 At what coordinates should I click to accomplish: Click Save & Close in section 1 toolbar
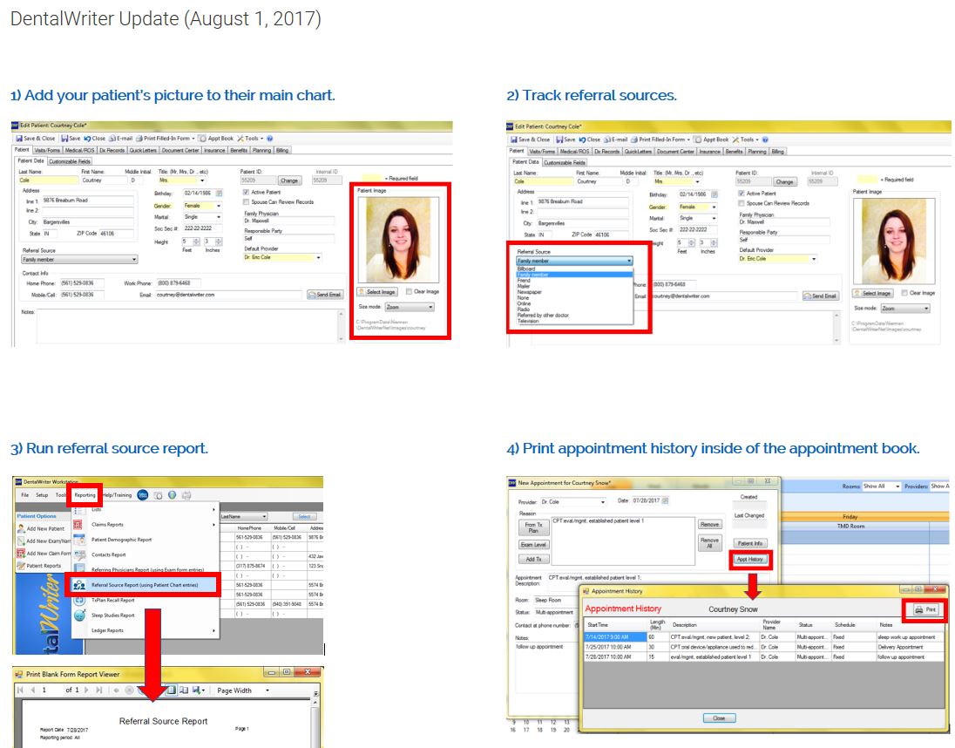(36, 139)
